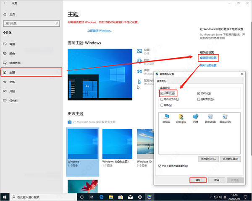Open the notification action center icon

(245, 197)
